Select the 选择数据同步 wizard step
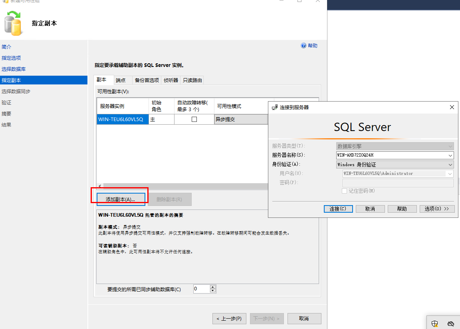The height and width of the screenshot is (329, 460). (x=16, y=91)
